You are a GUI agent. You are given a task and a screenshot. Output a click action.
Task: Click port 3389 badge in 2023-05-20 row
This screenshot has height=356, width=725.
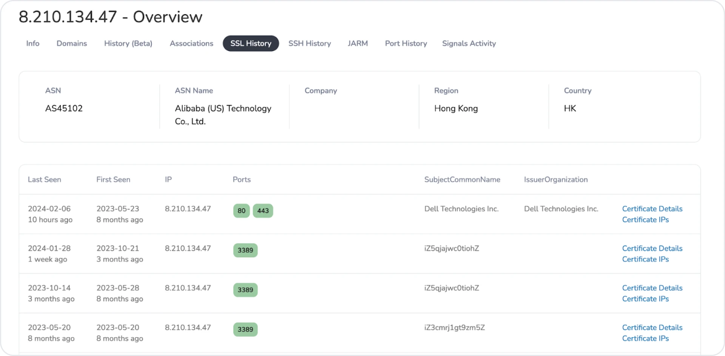(245, 330)
